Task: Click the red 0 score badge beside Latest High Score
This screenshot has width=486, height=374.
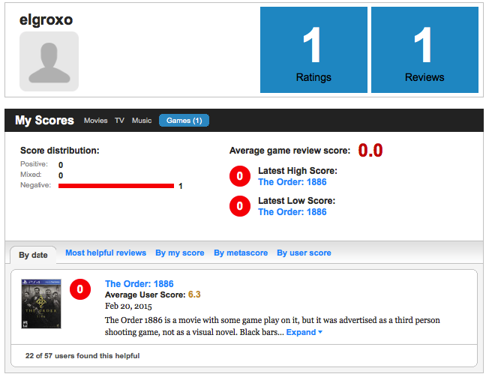Action: (240, 176)
